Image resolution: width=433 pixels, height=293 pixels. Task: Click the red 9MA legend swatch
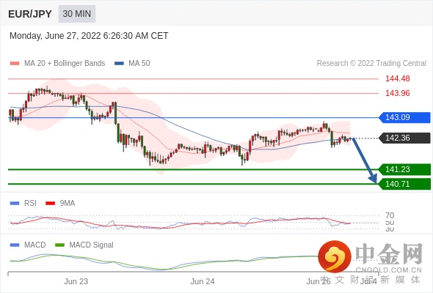pos(50,204)
